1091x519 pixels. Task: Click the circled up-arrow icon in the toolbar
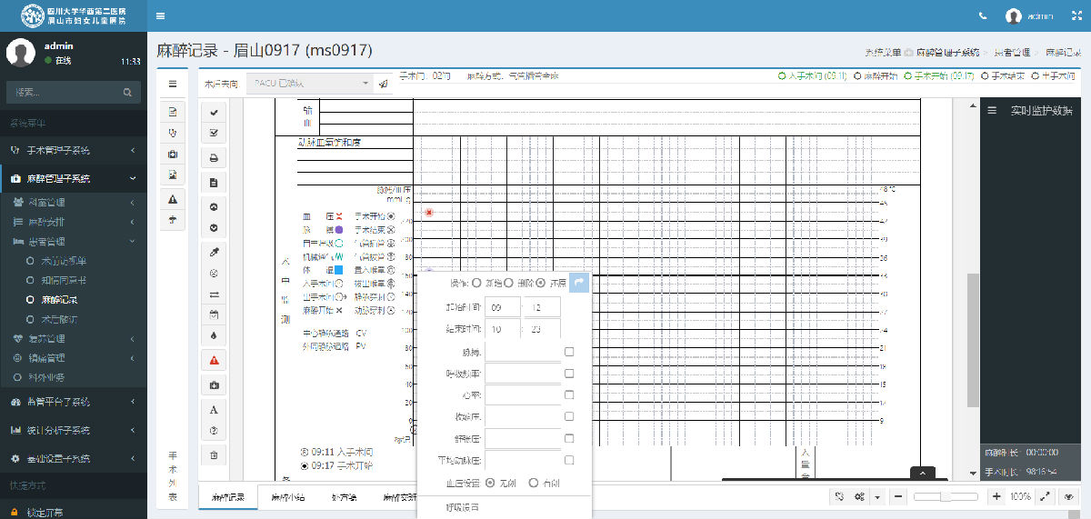point(214,207)
